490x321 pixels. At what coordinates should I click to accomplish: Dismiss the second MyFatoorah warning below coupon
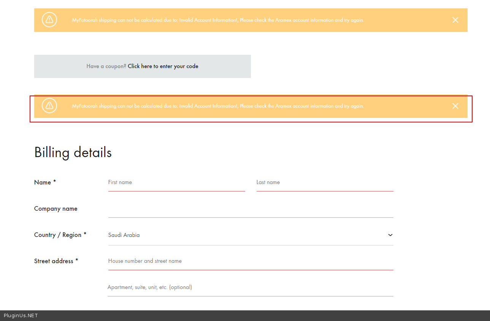pos(455,106)
